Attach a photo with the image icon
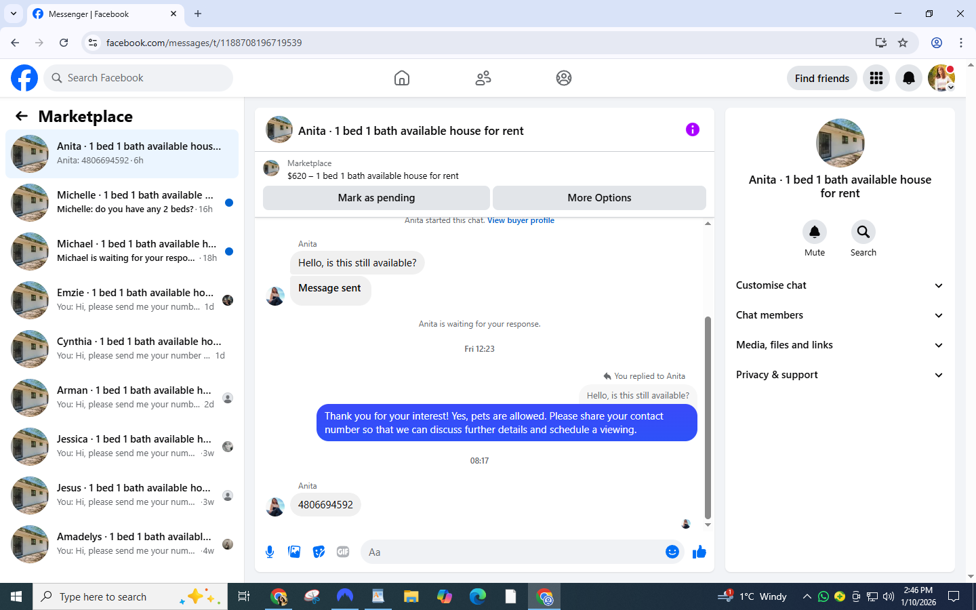The image size is (976, 610). 294,552
